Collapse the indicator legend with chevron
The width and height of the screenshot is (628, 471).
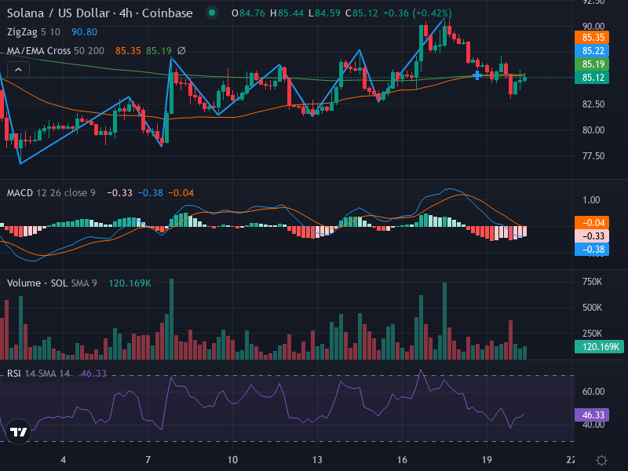point(18,70)
